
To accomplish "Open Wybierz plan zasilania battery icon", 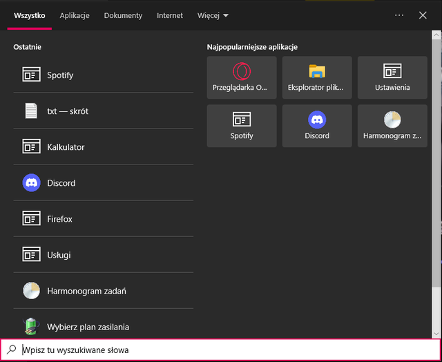I will pos(31,327).
